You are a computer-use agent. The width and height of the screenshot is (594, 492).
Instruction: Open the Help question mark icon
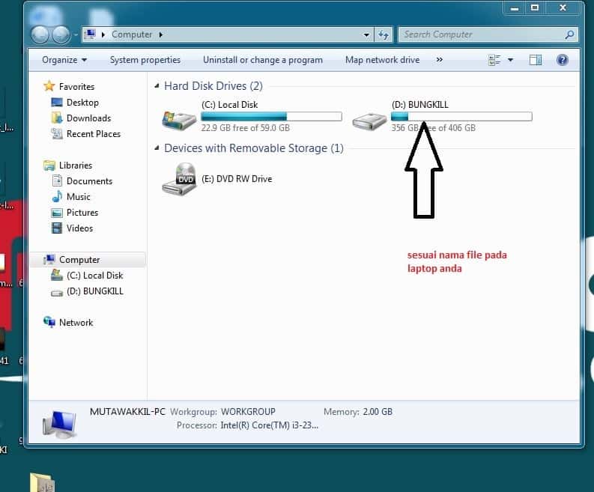(563, 60)
